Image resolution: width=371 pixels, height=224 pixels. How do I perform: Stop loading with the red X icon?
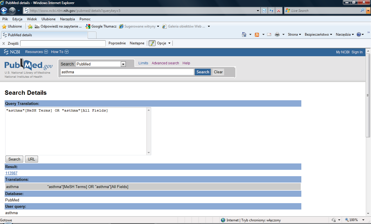tap(279, 11)
